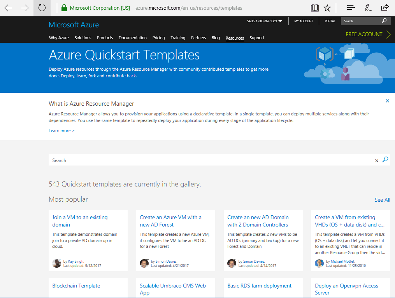Click author link Kay Singh
The width and height of the screenshot is (395, 298).
point(76,261)
